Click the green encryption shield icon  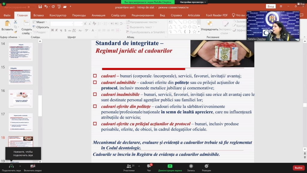[4, 4]
